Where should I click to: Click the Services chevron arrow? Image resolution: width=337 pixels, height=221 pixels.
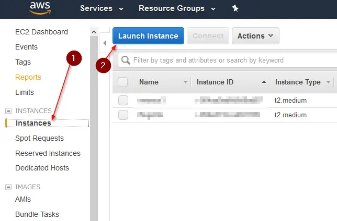click(x=121, y=9)
